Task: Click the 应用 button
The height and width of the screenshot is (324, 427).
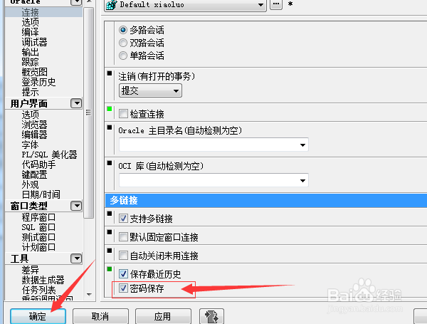Action: point(162,316)
